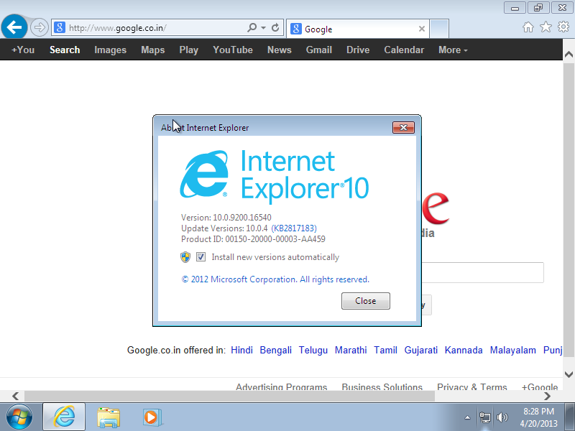Expand the More dropdown in Google bar
The width and height of the screenshot is (575, 431).
coord(453,50)
